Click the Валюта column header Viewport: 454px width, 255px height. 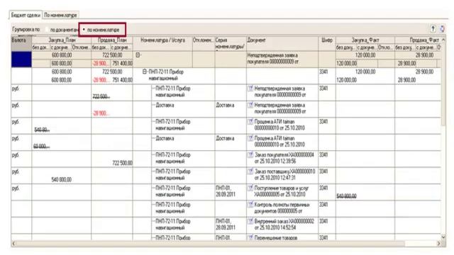(x=21, y=44)
